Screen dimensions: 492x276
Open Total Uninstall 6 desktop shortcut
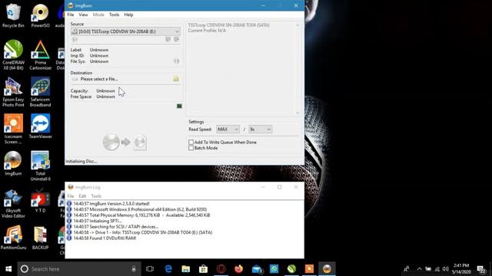click(40, 166)
